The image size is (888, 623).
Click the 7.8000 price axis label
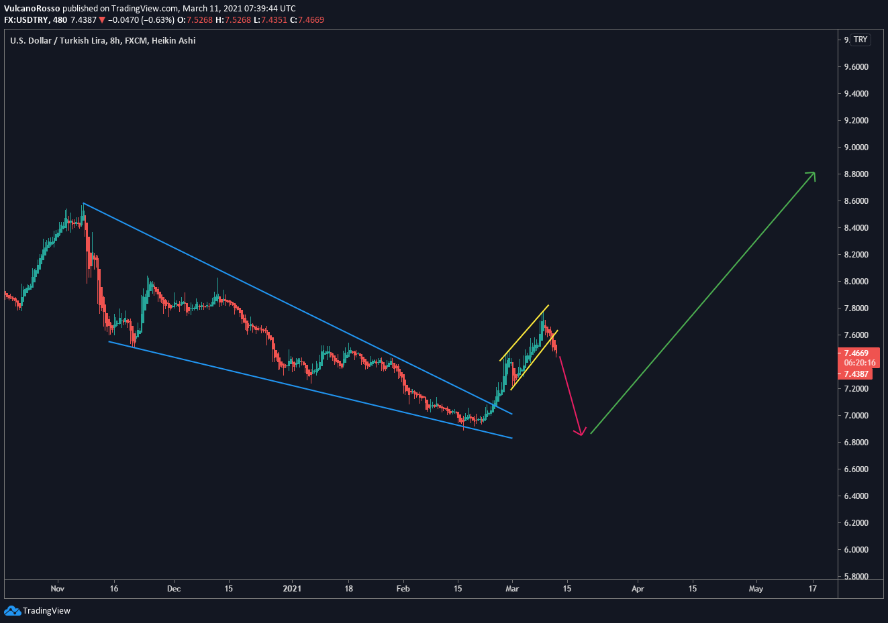(x=856, y=308)
